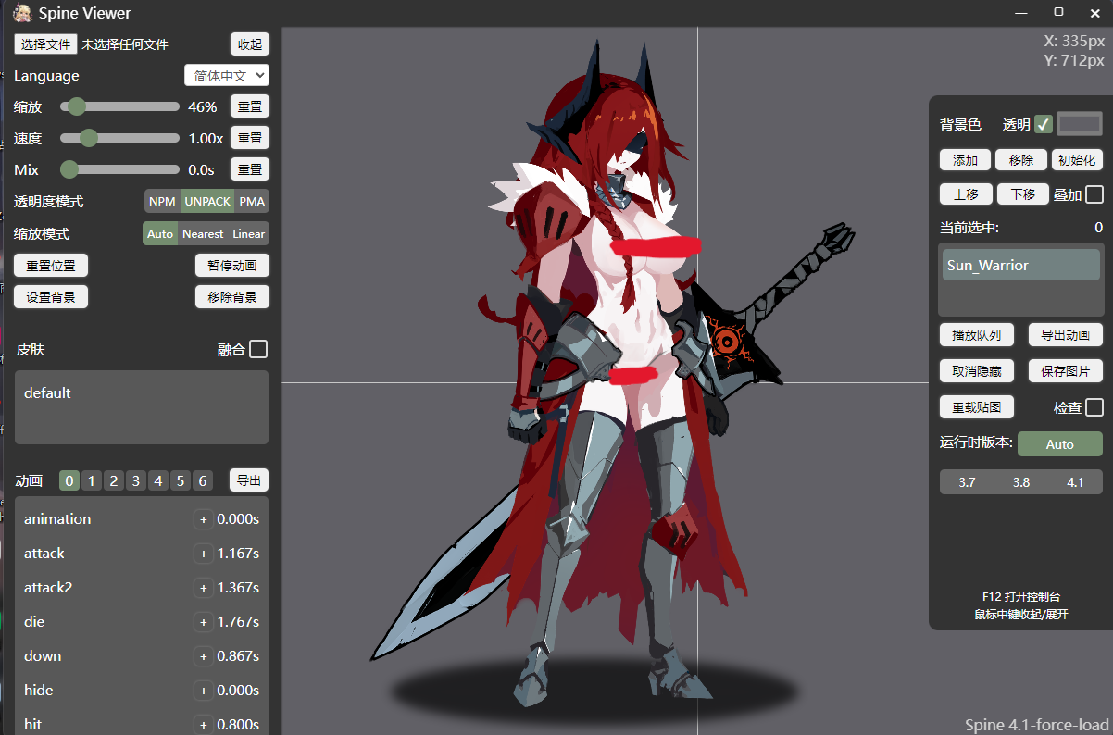Click the 移除 remove button

(x=1021, y=160)
